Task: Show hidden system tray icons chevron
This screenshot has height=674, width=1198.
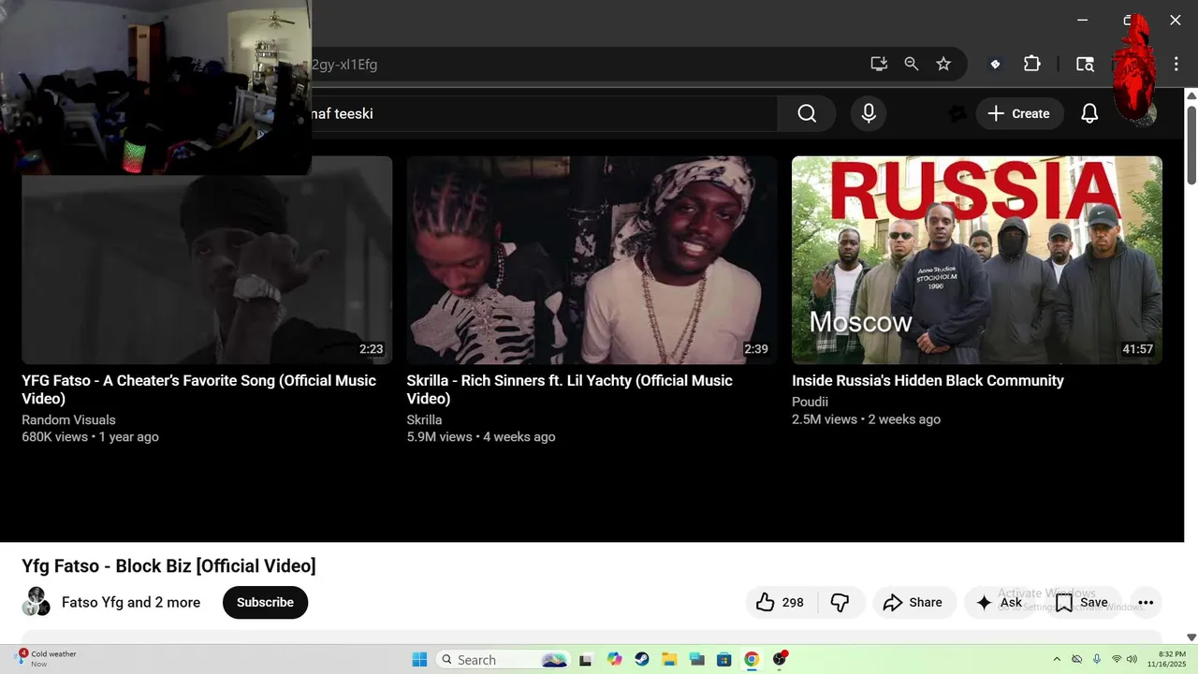Action: point(1057,659)
